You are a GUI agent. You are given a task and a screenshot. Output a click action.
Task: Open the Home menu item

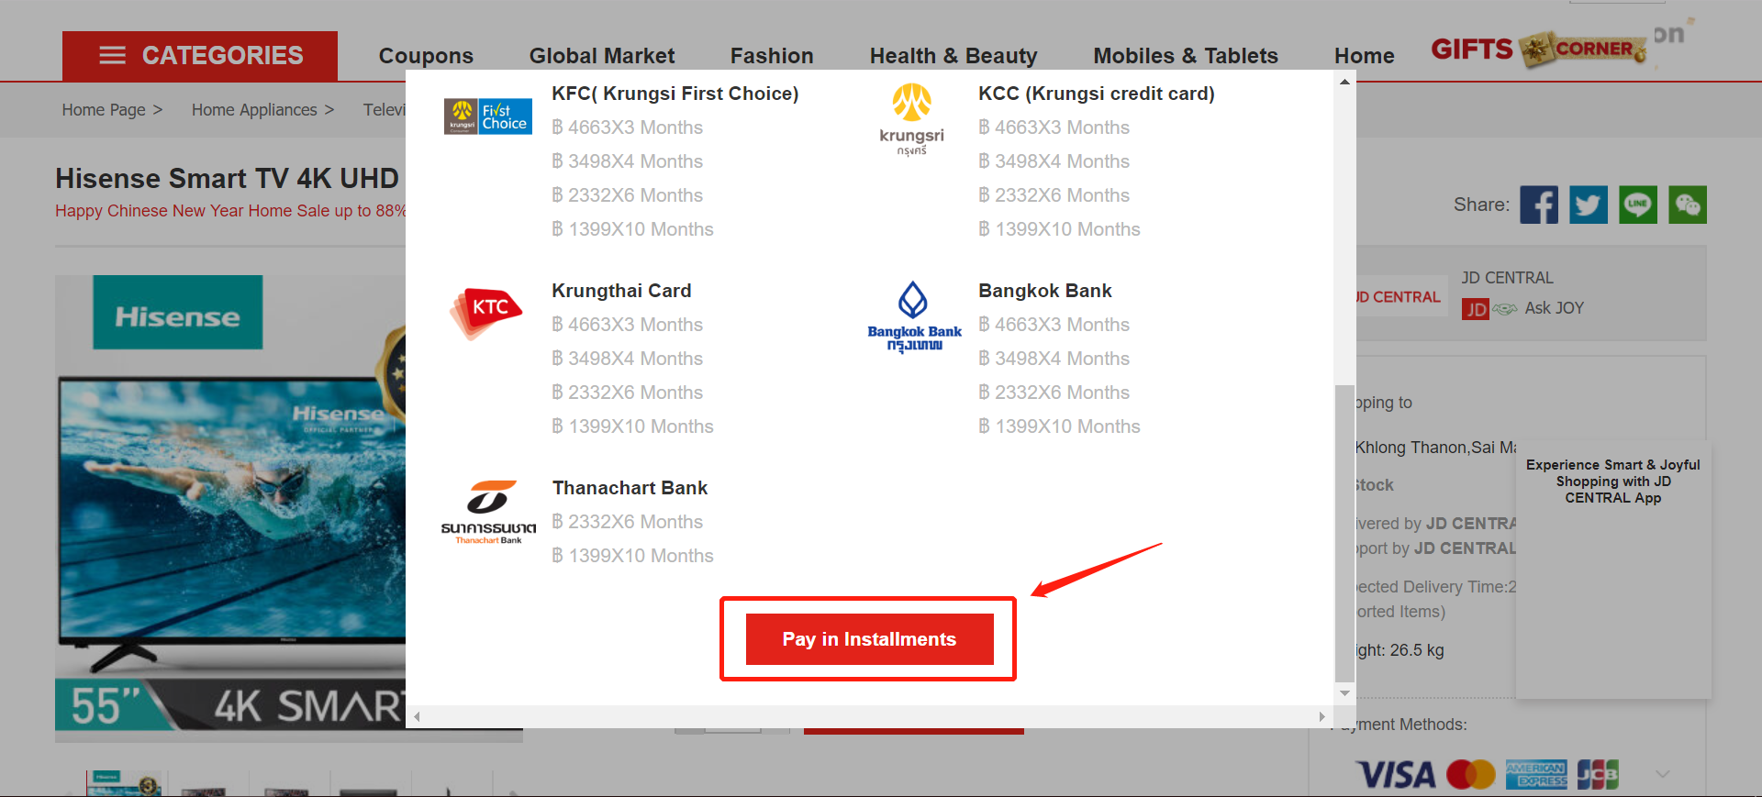click(x=1364, y=56)
